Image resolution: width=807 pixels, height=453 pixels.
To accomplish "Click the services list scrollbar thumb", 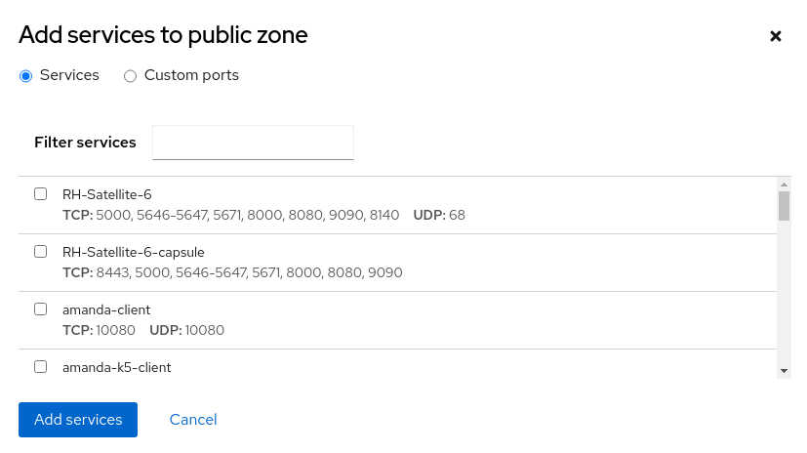I will [784, 206].
